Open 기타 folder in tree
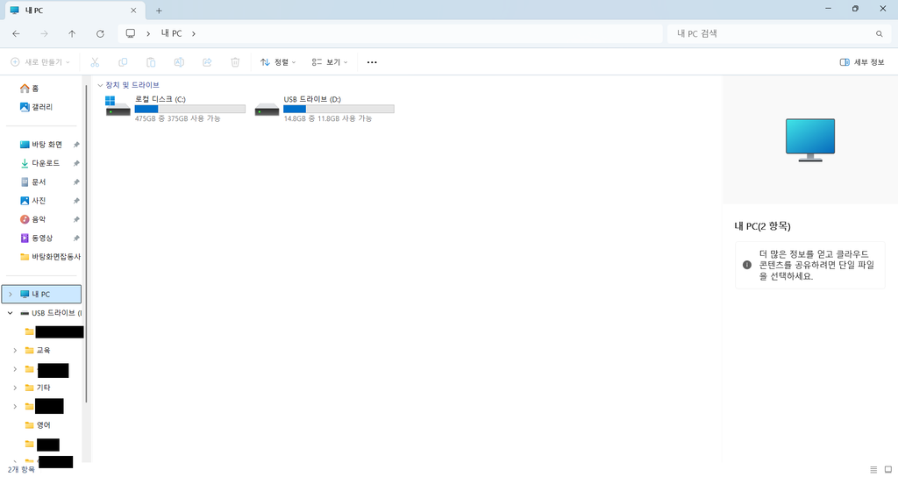 (x=38, y=388)
